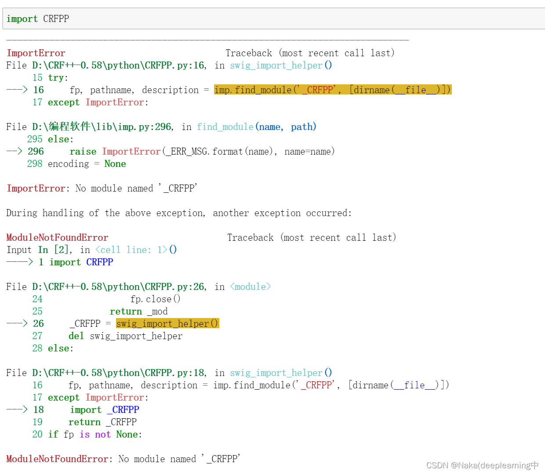The width and height of the screenshot is (545, 474).
Task: Click line '24 fp.close()'
Action: coord(106,299)
